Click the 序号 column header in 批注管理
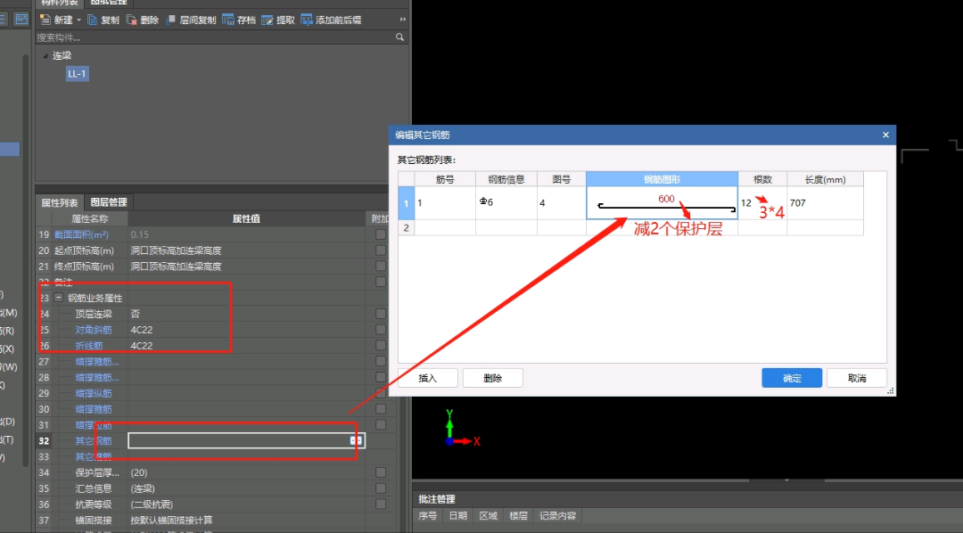The height and width of the screenshot is (533, 963). click(x=428, y=516)
